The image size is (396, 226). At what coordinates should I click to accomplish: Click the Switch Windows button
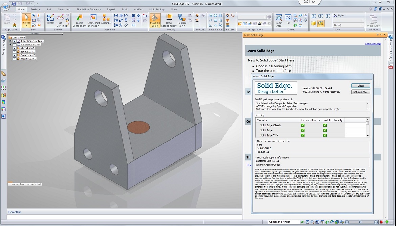pos(373,20)
